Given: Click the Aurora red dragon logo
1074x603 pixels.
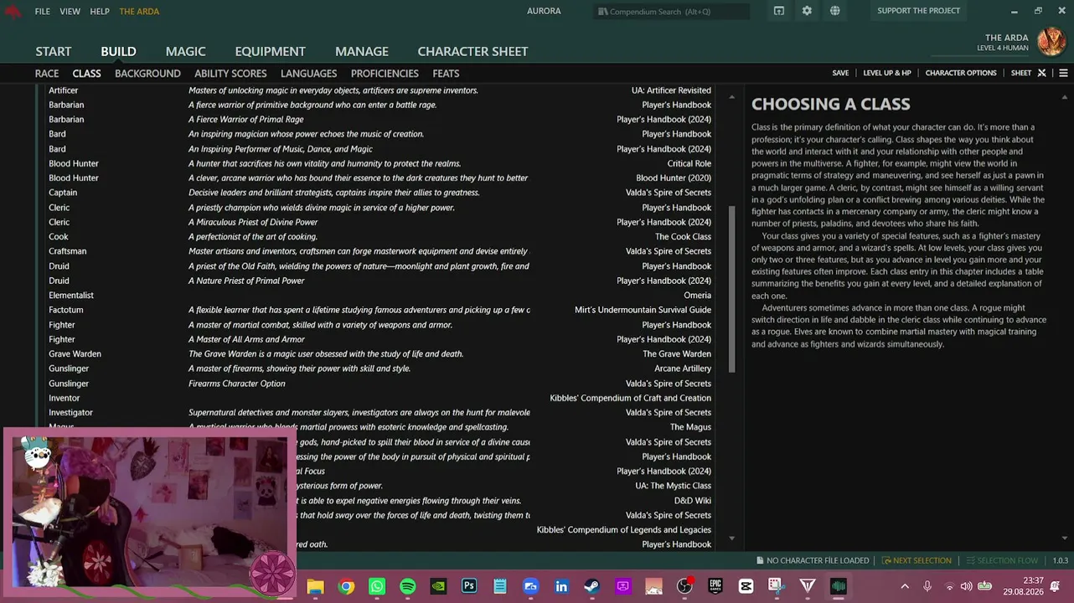Looking at the screenshot, I should click(x=13, y=12).
